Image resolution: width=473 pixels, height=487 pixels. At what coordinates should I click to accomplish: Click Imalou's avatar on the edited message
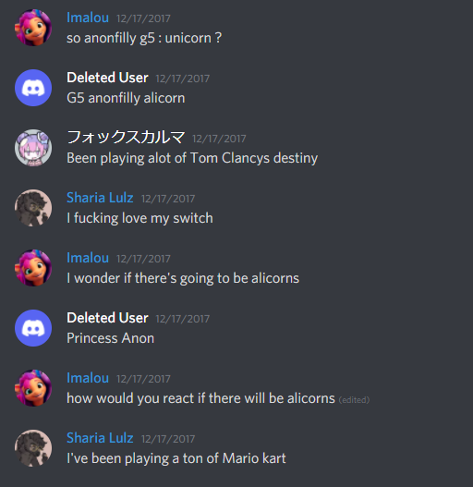(x=33, y=388)
